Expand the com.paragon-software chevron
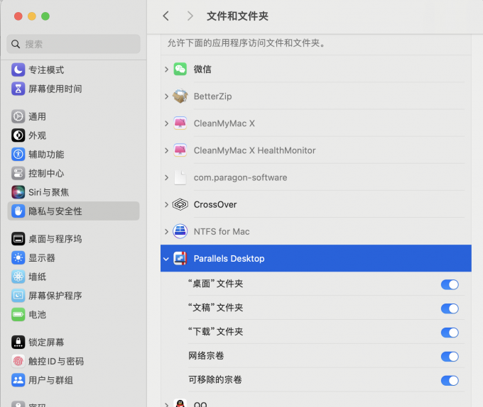 (166, 178)
